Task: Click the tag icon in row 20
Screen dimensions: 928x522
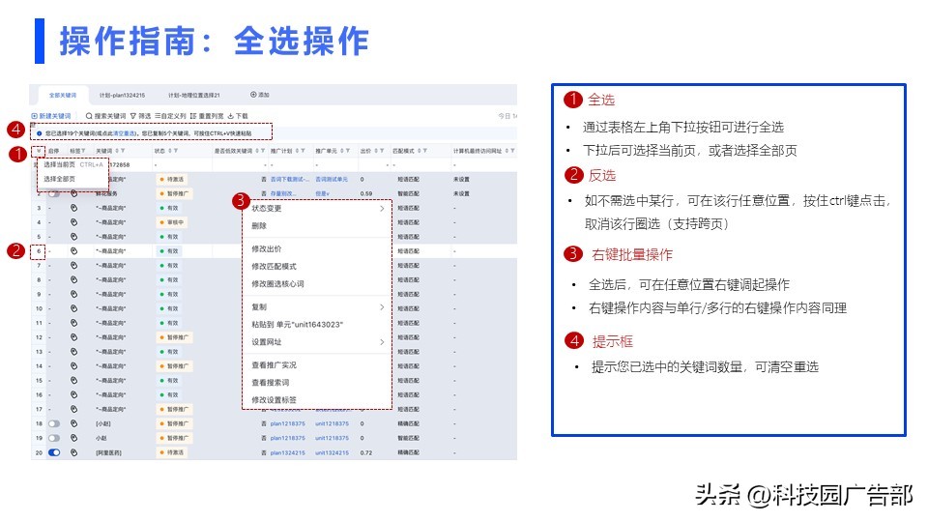Action: click(74, 452)
